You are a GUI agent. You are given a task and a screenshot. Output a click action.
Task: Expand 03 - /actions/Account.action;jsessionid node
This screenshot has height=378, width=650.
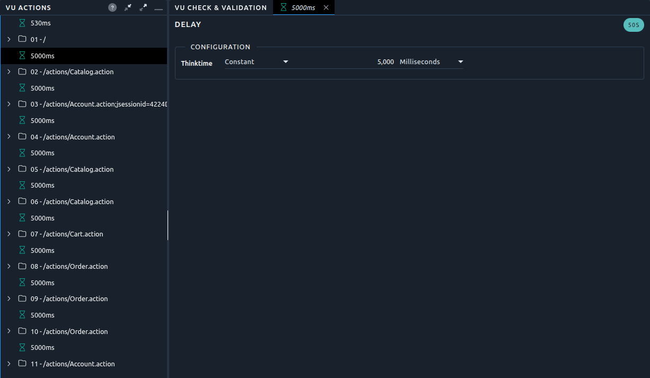8,104
